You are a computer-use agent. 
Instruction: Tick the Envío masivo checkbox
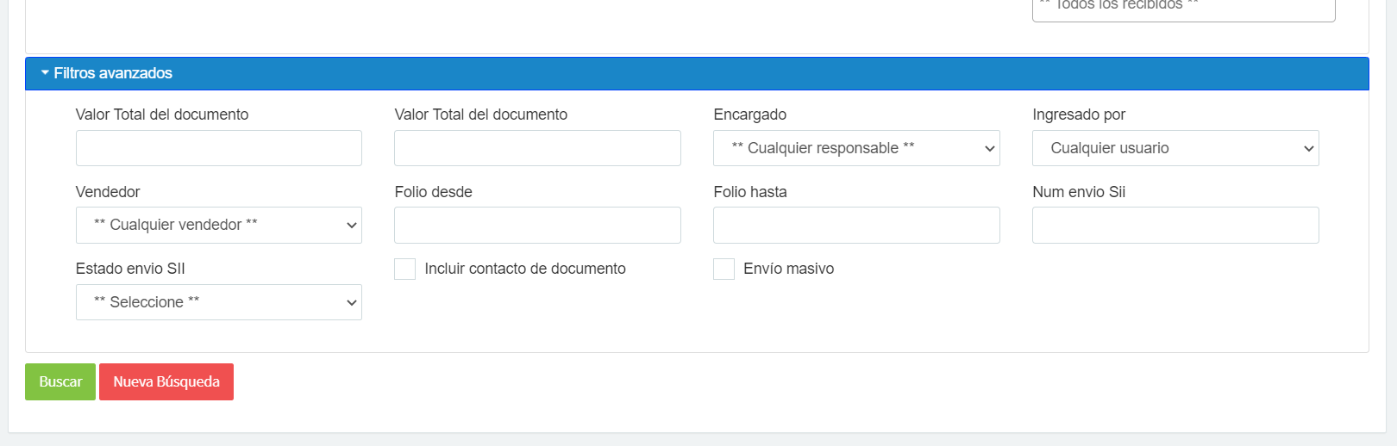[x=724, y=269]
